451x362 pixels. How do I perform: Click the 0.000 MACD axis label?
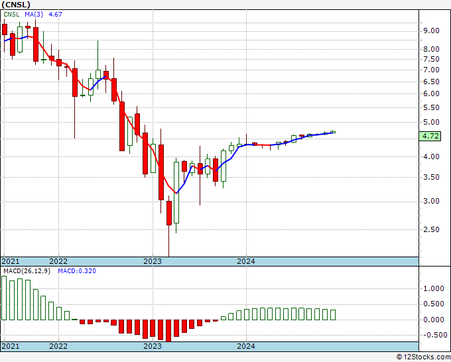click(434, 320)
